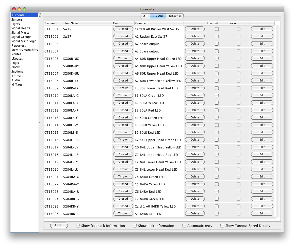
Task: Expand the split pane using the right arrow
Action: tap(40, 17)
